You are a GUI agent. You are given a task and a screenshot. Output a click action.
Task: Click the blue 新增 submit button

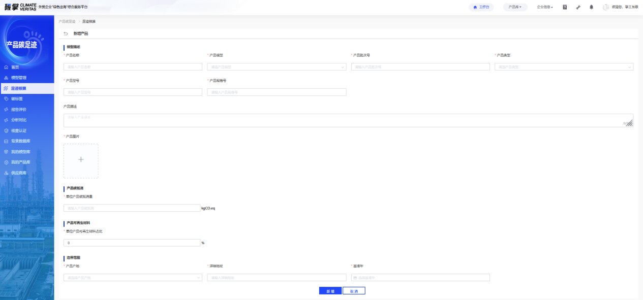(x=330, y=291)
